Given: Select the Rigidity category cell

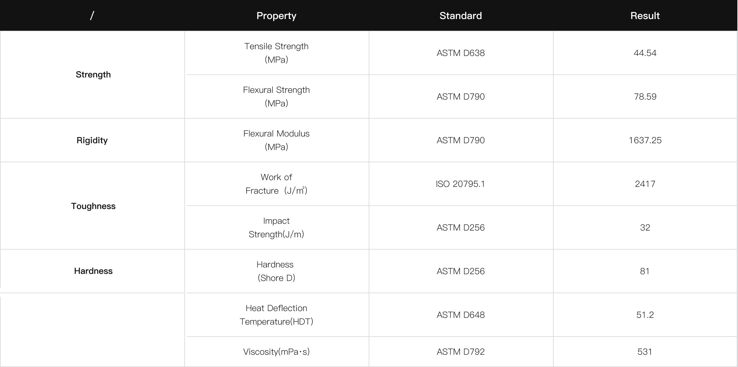Looking at the screenshot, I should [x=92, y=140].
